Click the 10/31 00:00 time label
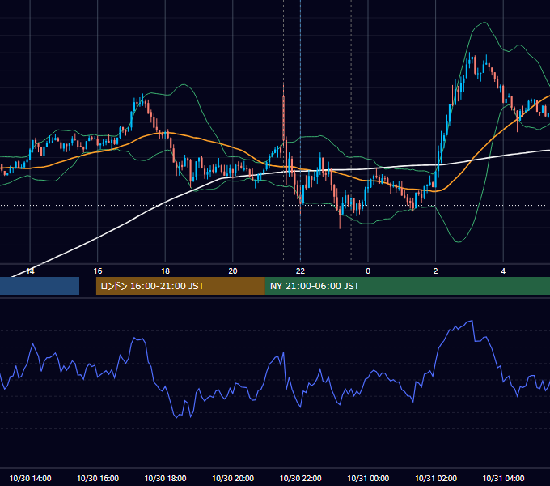Viewport: 550px width, 486px height. [x=368, y=478]
